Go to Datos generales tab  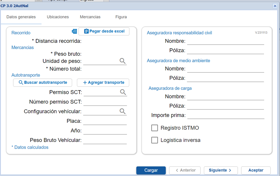pyautogui.click(x=21, y=17)
